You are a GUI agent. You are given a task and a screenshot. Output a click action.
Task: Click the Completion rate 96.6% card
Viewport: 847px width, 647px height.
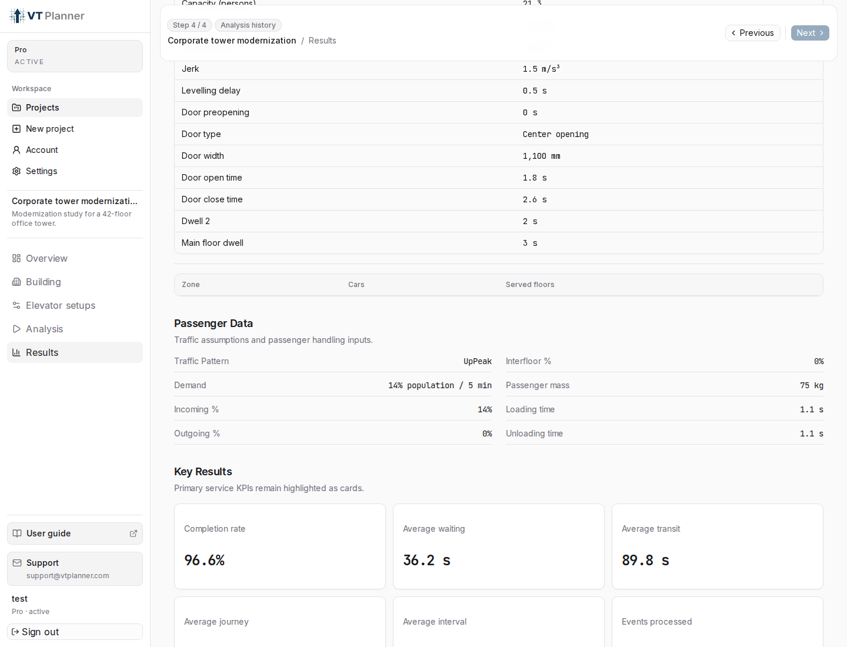[x=280, y=546]
